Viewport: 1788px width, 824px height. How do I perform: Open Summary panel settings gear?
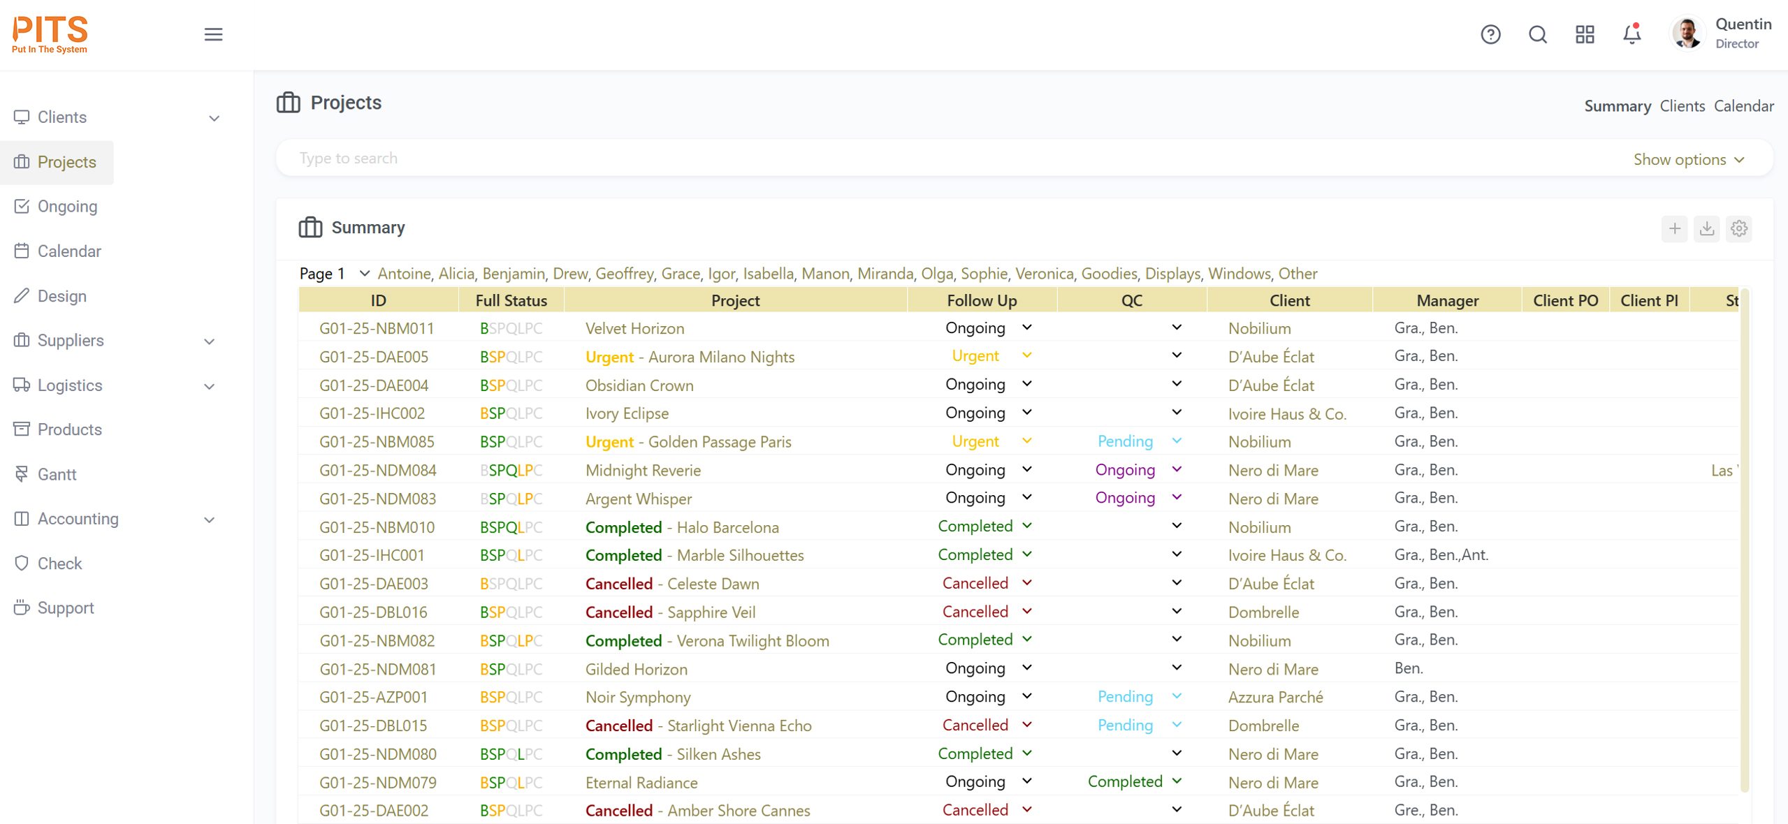tap(1738, 228)
